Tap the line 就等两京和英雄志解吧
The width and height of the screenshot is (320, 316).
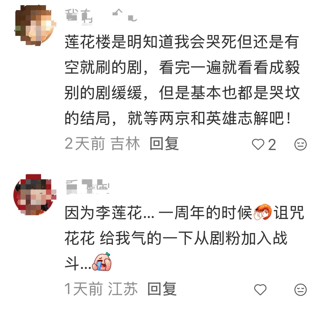210,118
